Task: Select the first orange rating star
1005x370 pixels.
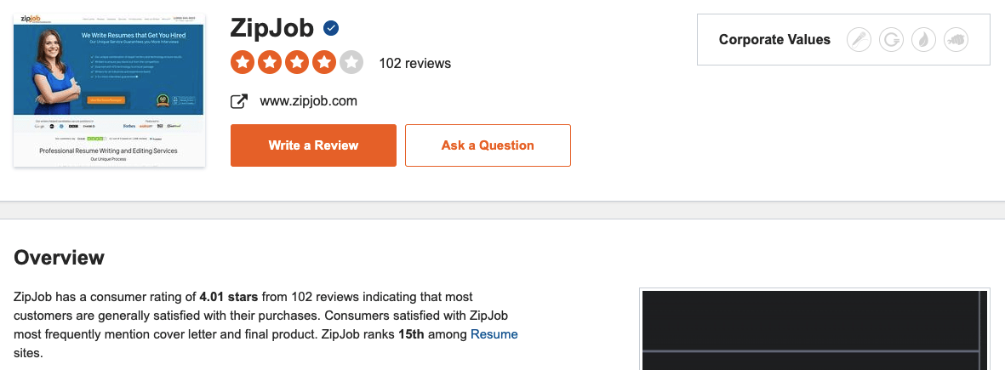Action: pos(243,63)
